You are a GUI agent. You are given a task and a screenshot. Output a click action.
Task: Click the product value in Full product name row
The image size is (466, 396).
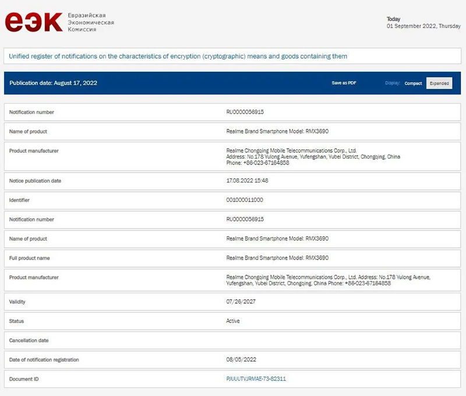click(x=277, y=258)
